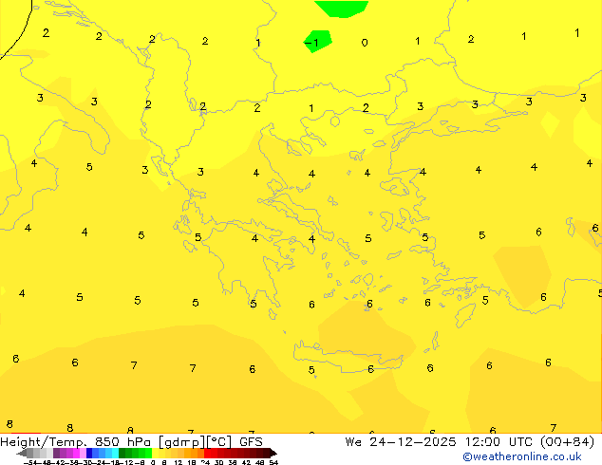Screen dimensions: 602x465
Task: Select the GFS model label
Action: coord(251,442)
